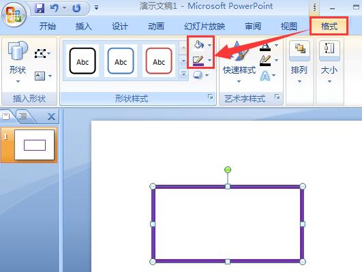Open the undo history dropdown arrow

pos(65,8)
